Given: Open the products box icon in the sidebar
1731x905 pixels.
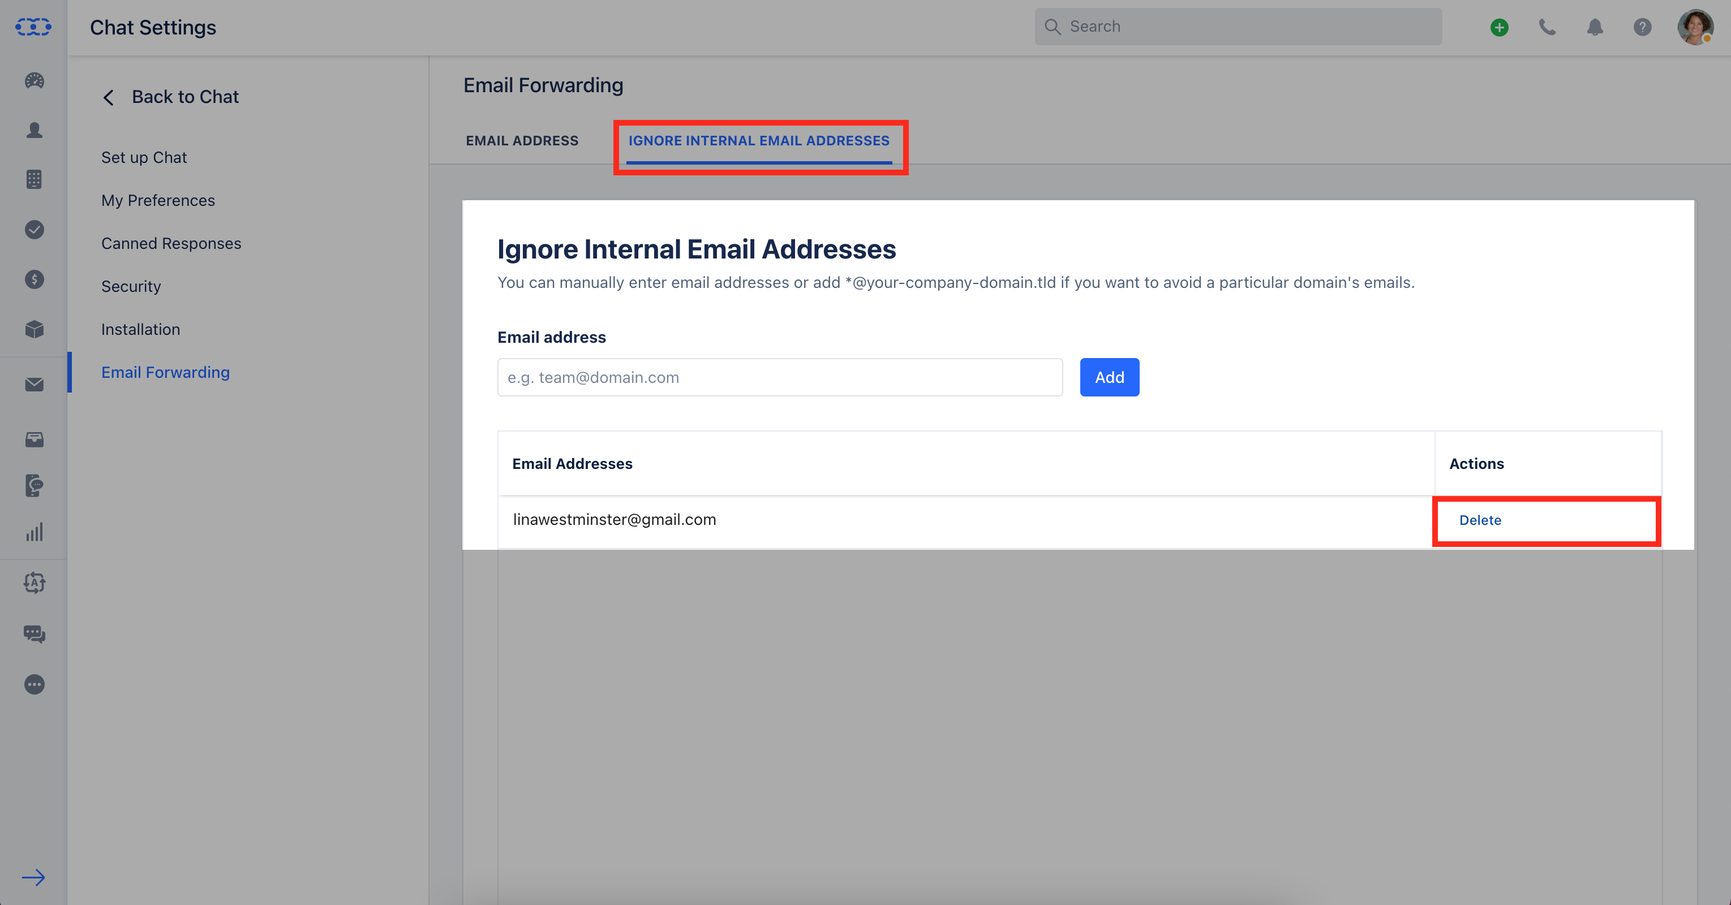Looking at the screenshot, I should pyautogui.click(x=35, y=329).
